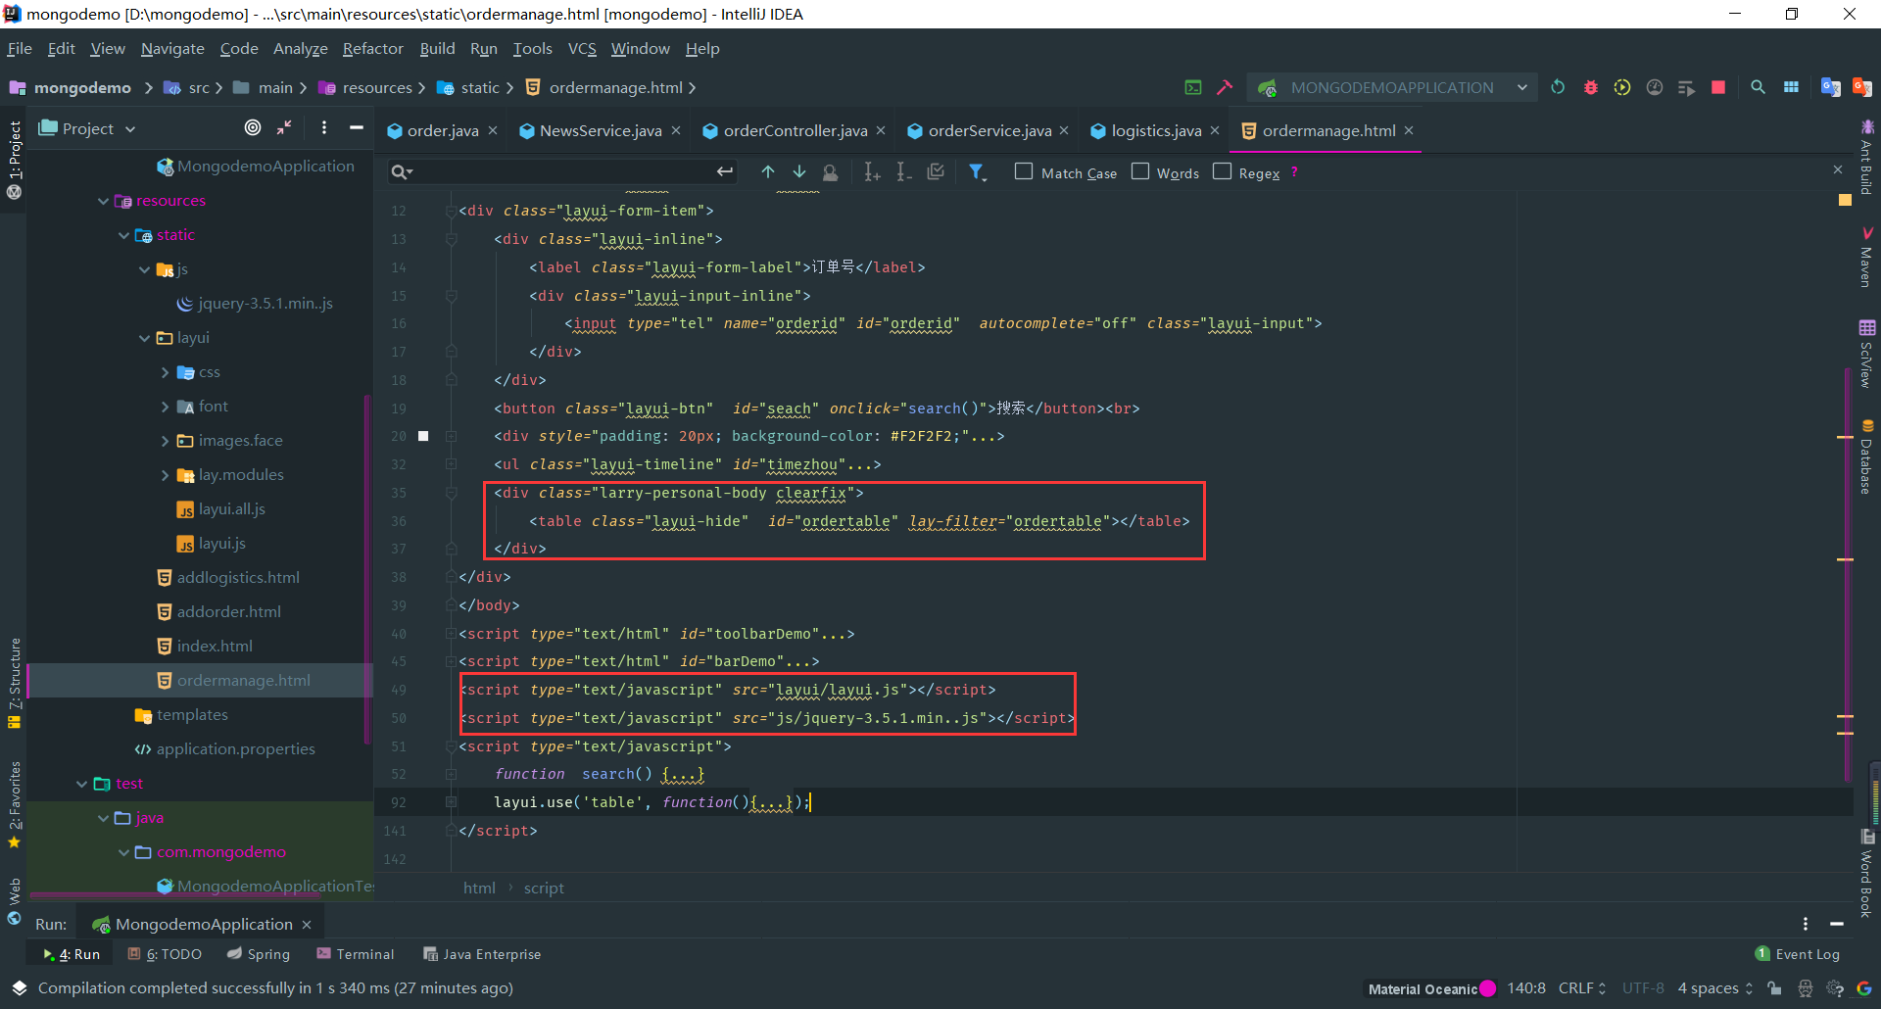Open index.html in project tree

point(215,647)
